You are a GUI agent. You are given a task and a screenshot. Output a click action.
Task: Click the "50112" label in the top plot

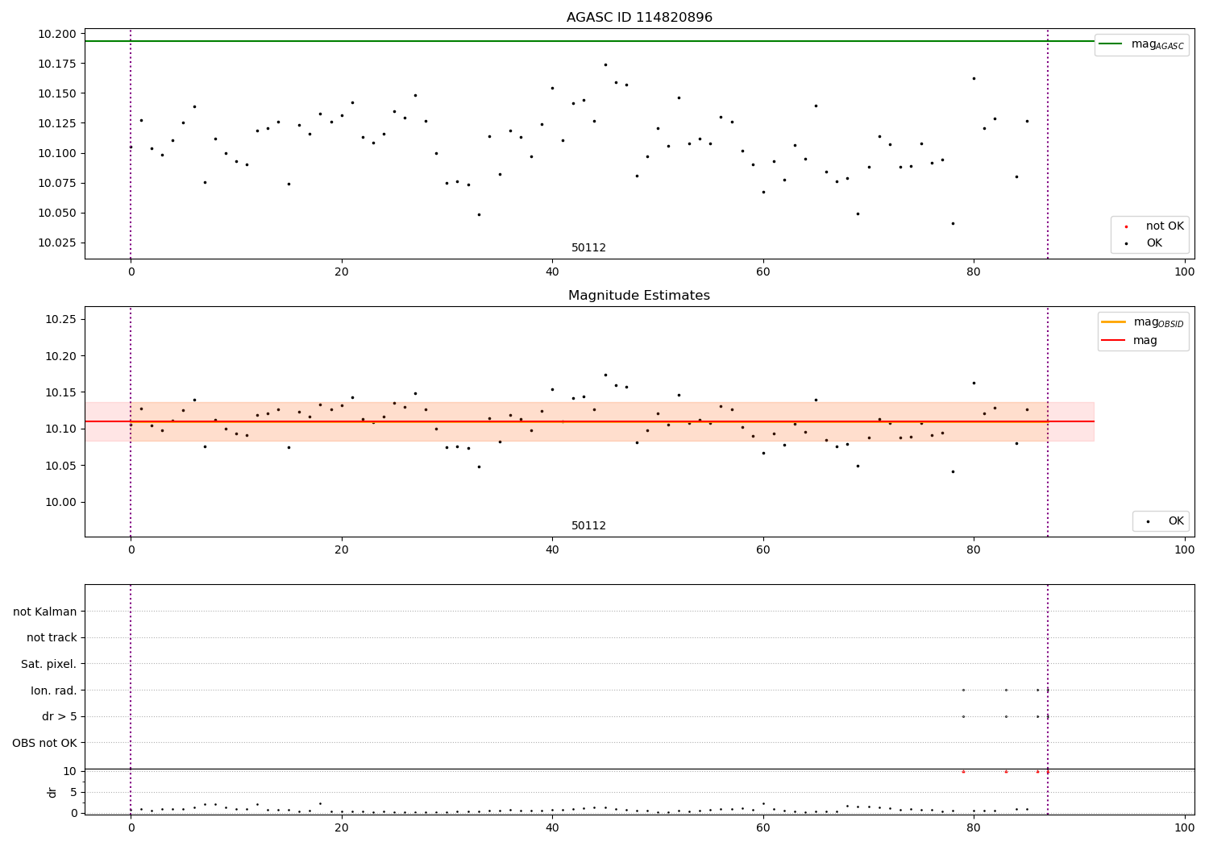click(588, 248)
